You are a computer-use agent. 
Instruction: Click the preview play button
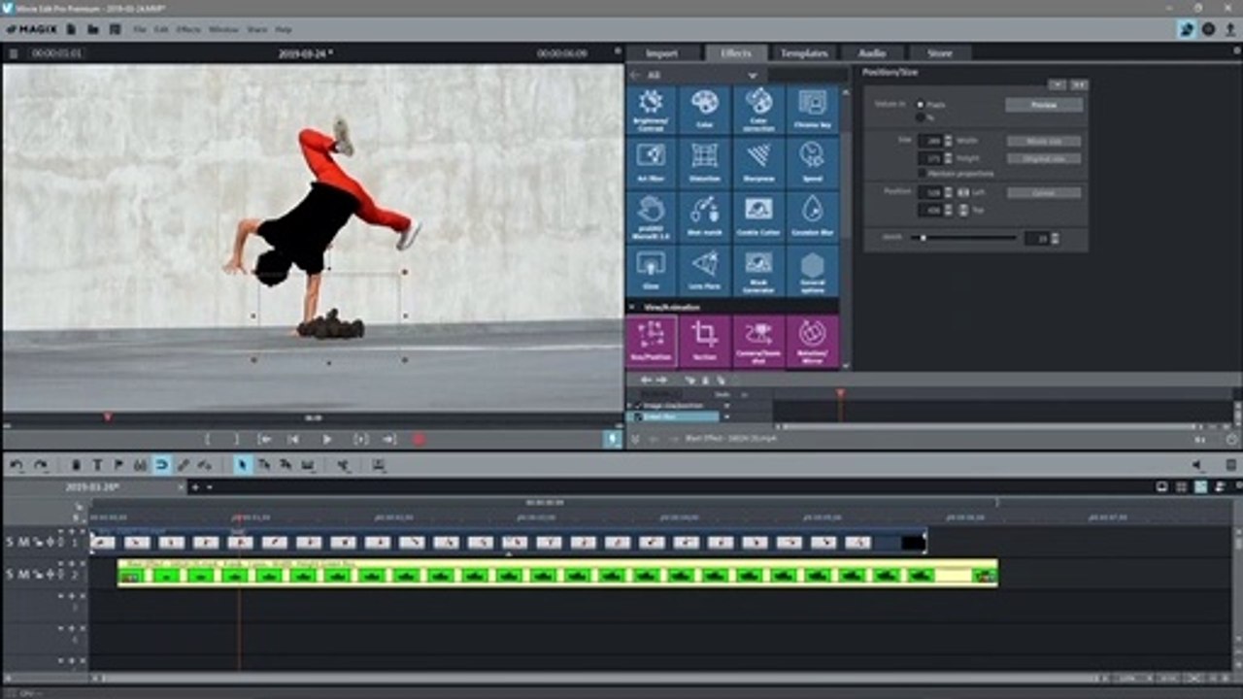(x=327, y=440)
